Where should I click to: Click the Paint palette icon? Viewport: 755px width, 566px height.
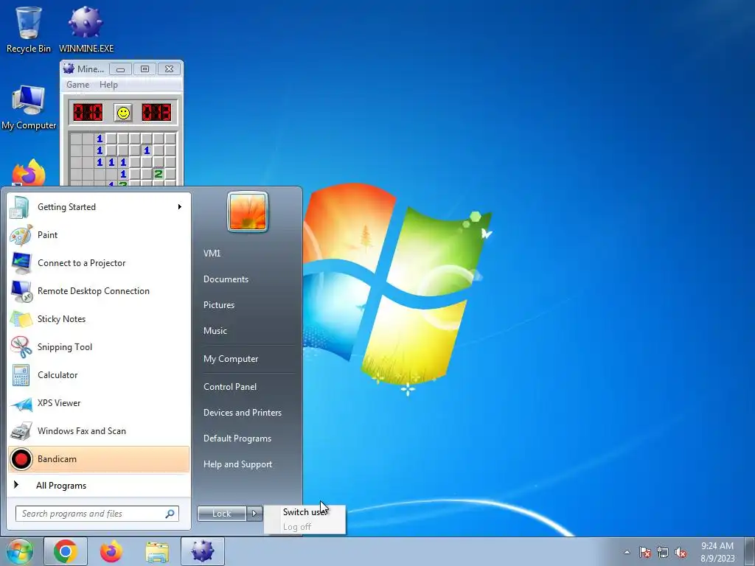21,235
